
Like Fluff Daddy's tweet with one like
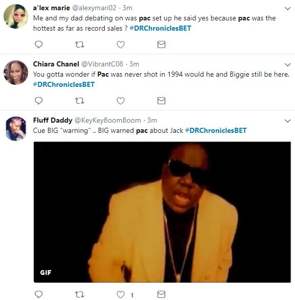121,294
